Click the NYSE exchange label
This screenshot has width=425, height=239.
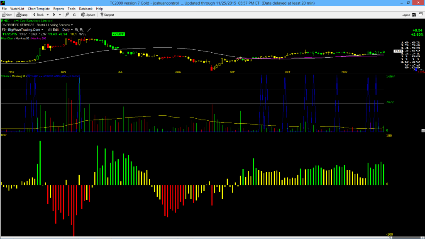click(83, 34)
